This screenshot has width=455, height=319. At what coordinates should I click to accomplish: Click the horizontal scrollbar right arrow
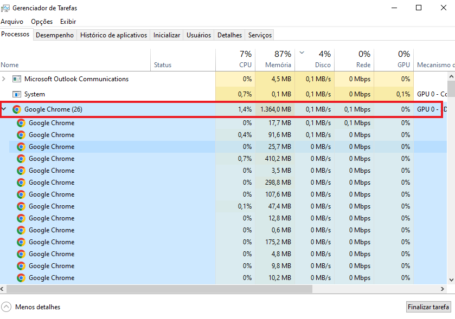(x=442, y=289)
